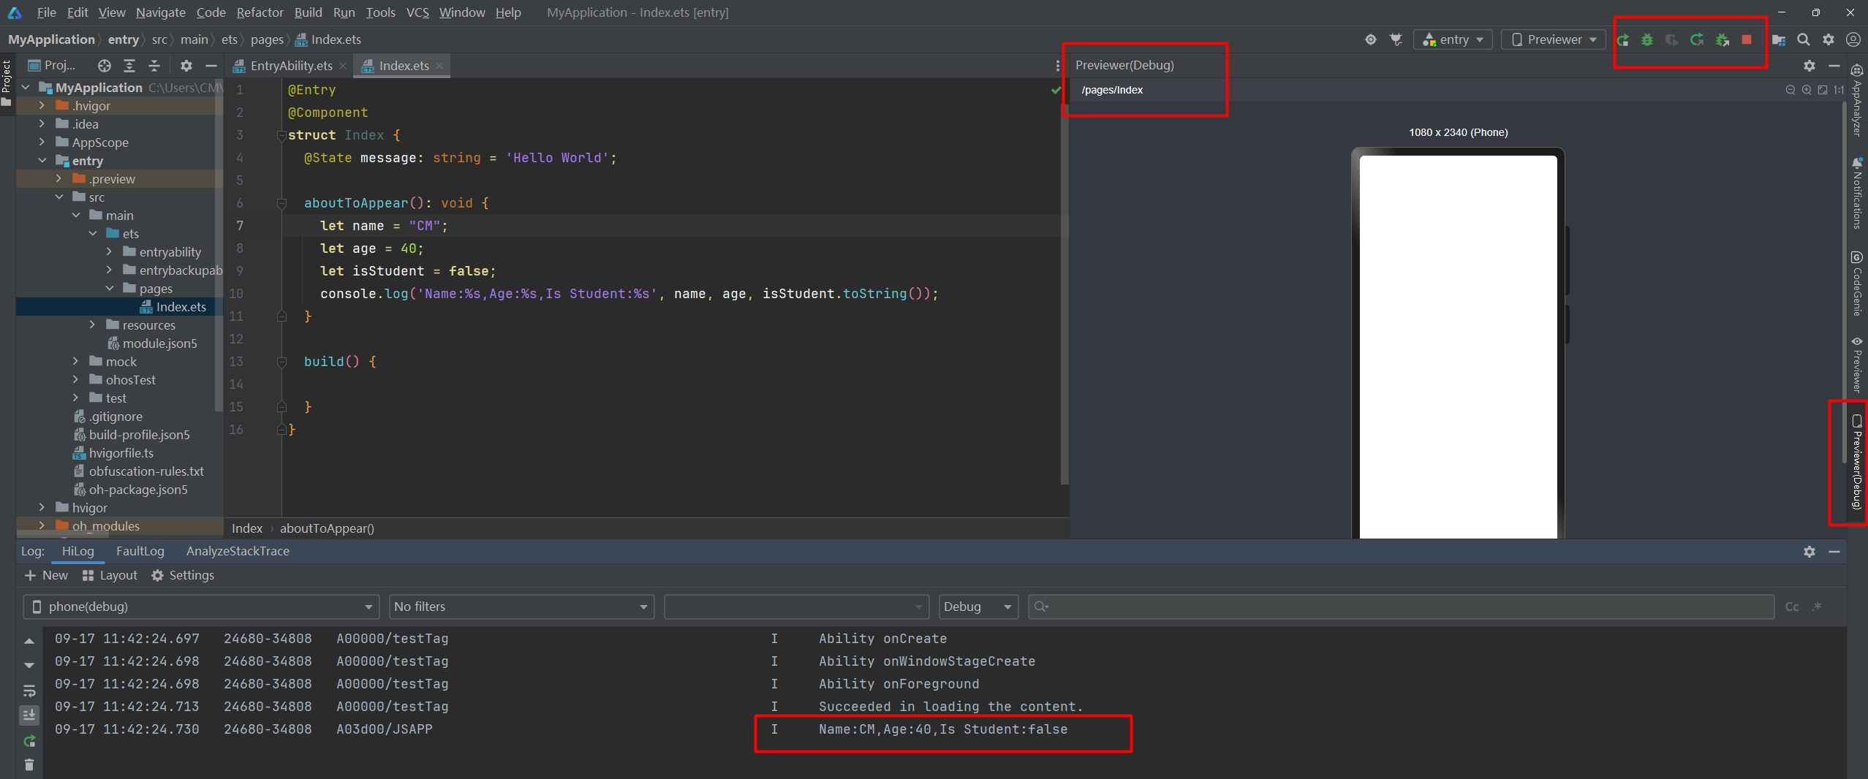The width and height of the screenshot is (1868, 779).
Task: Open the File menu
Action: pos(46,12)
